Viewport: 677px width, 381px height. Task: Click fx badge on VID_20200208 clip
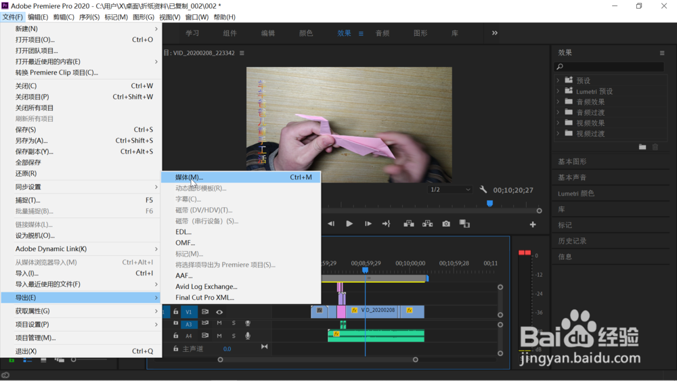[x=355, y=310]
